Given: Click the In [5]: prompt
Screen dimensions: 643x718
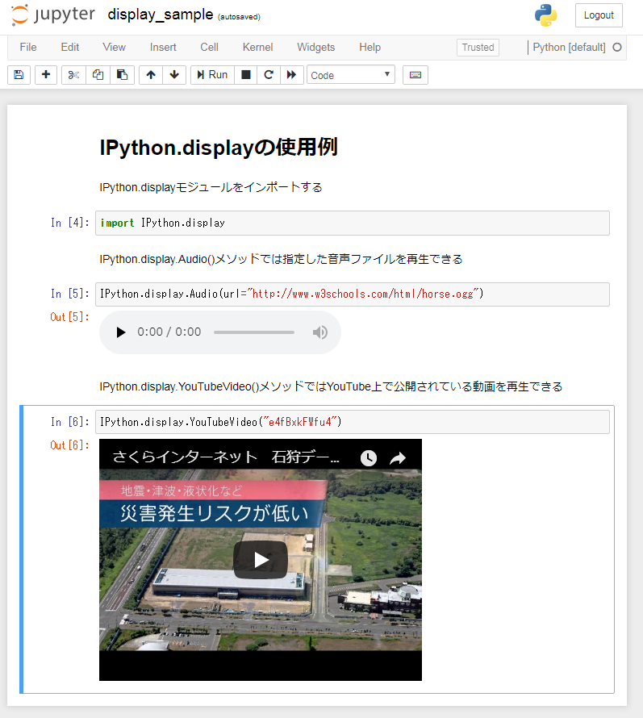Looking at the screenshot, I should (x=69, y=294).
